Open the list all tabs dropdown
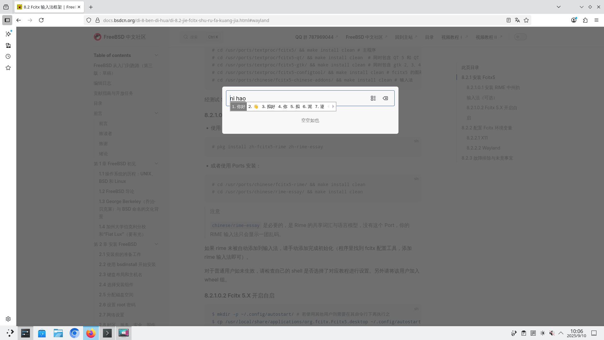The image size is (604, 340). (x=559, y=7)
